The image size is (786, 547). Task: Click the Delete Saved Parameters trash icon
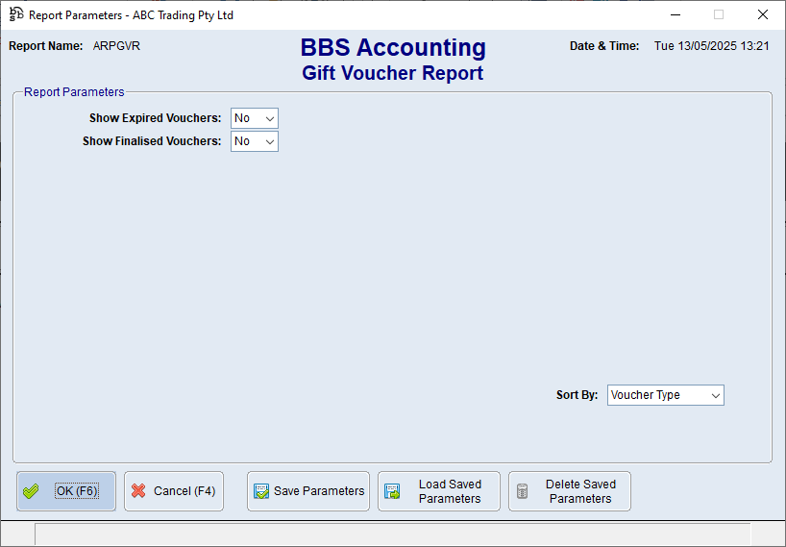(523, 491)
